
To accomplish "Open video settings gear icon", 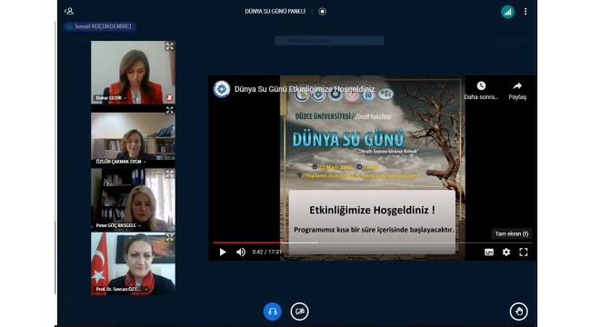I will coord(506,252).
